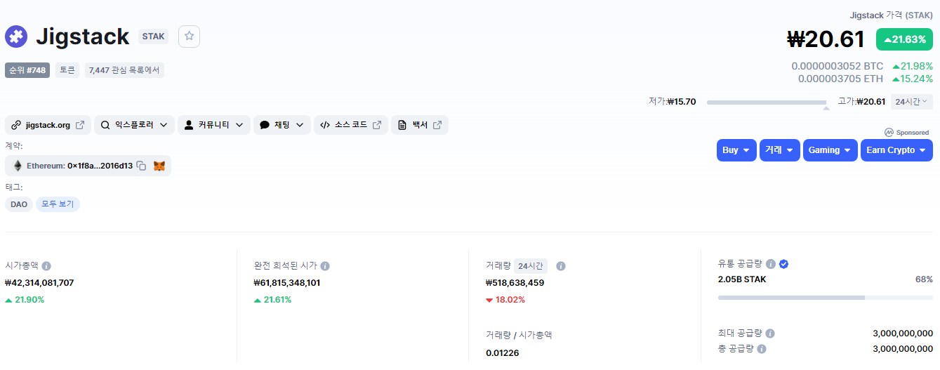Image resolution: width=940 pixels, height=370 pixels.
Task: Click the circulating supply 68% progress bar
Action: click(x=826, y=298)
